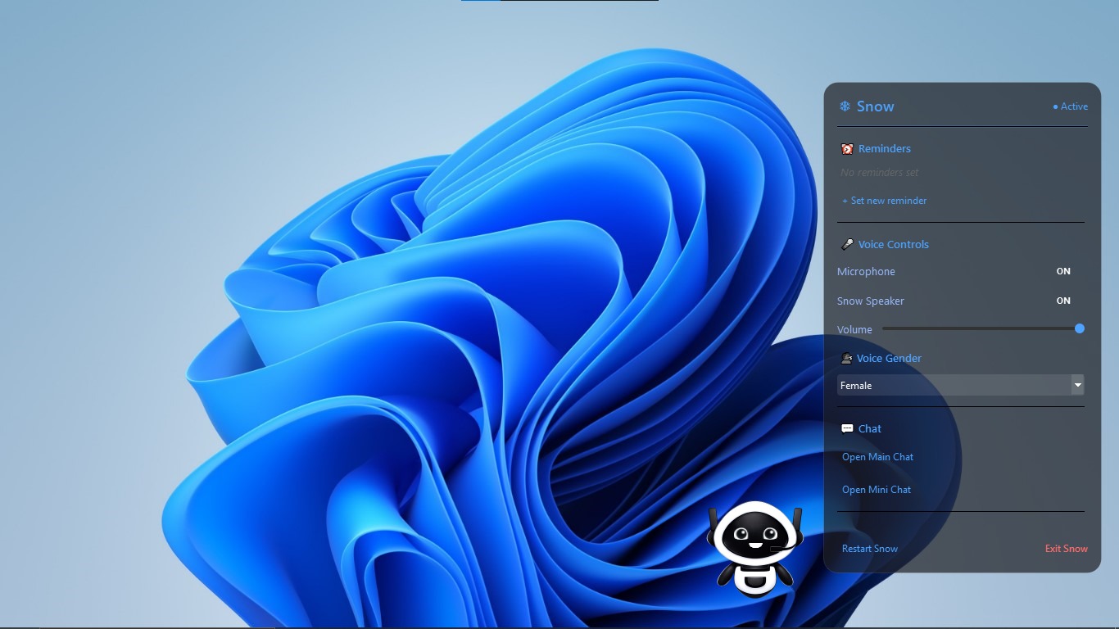The width and height of the screenshot is (1119, 629).
Task: Click the Volume slider track midpoint
Action: click(x=983, y=328)
